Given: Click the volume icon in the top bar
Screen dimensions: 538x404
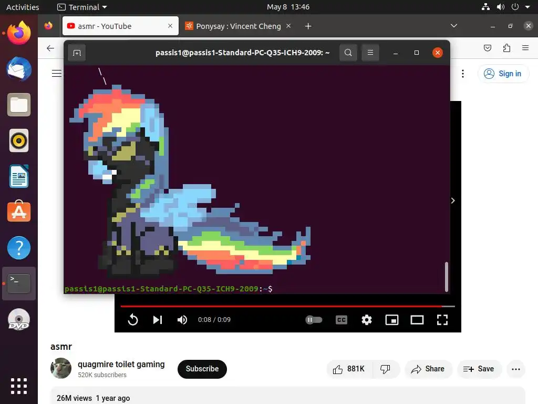Looking at the screenshot, I should (x=501, y=7).
